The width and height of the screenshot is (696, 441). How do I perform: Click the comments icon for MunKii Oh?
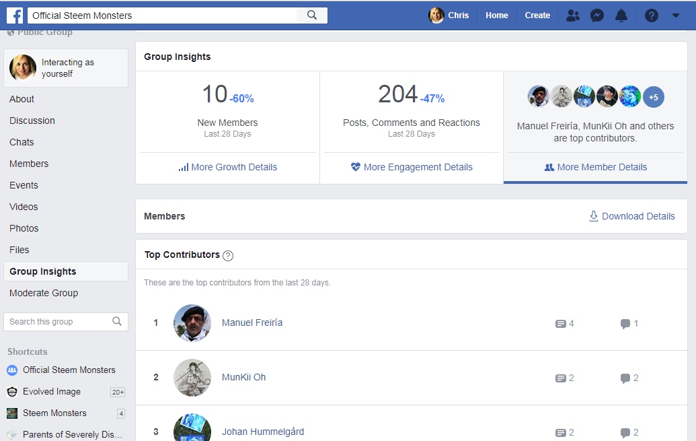[625, 378]
